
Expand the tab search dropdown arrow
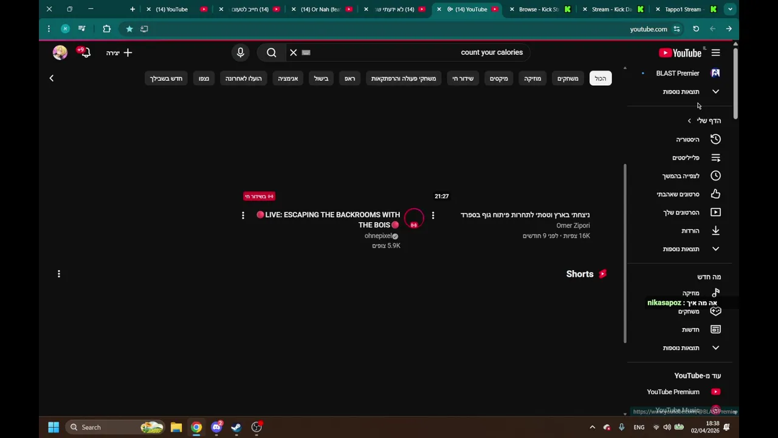(x=730, y=9)
